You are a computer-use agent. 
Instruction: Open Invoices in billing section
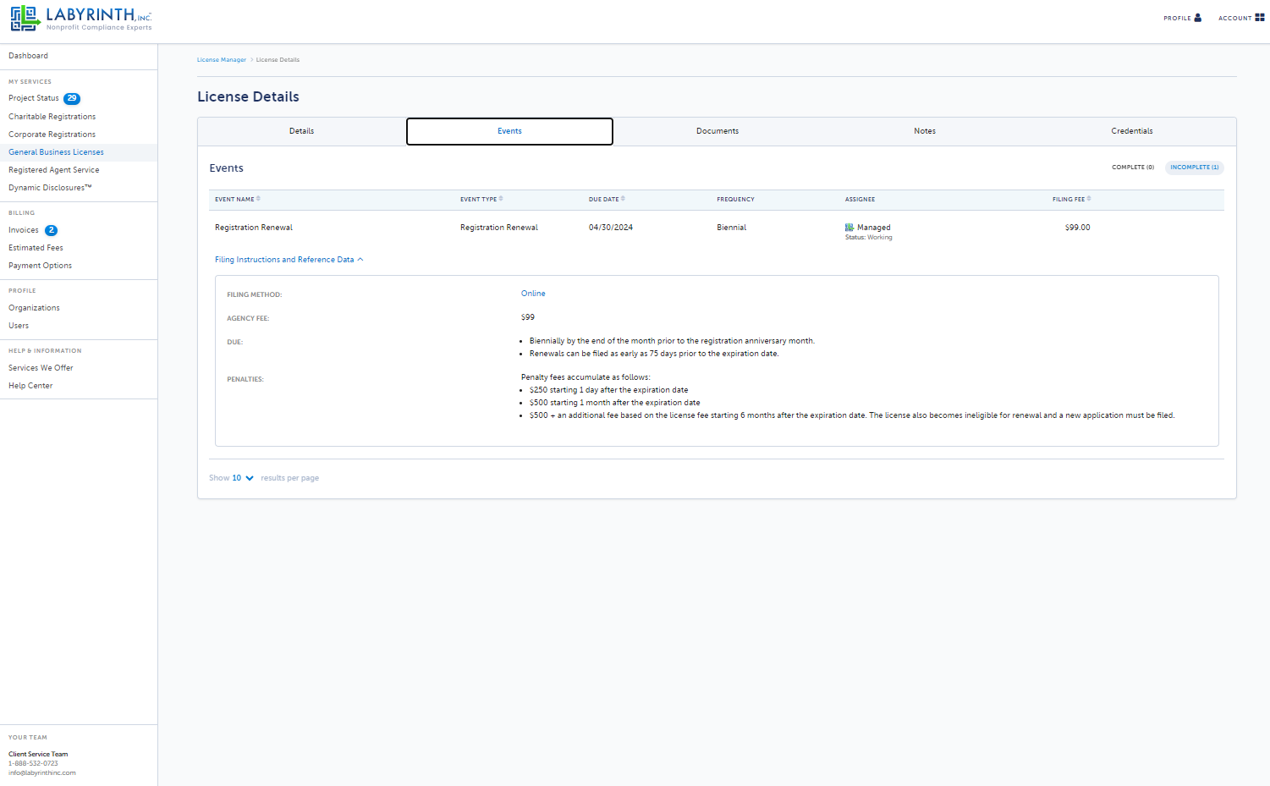click(24, 230)
